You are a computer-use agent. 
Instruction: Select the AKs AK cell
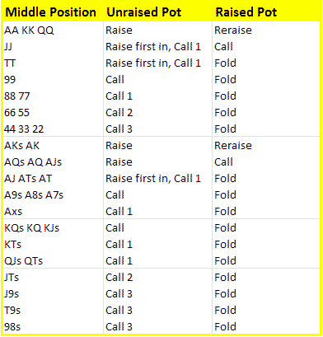tap(53, 146)
